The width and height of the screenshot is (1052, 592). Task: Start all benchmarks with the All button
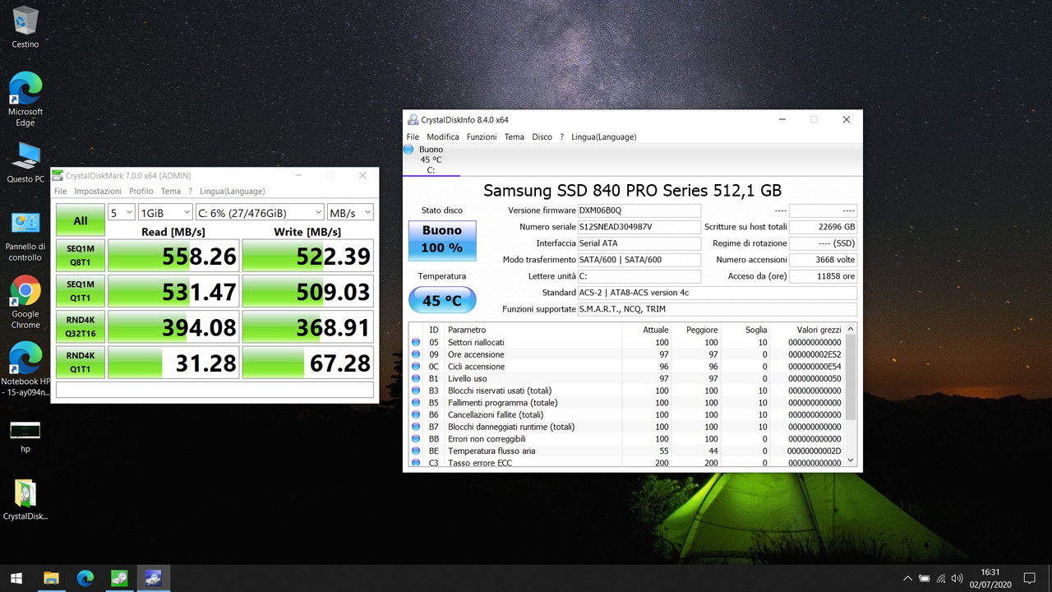(x=80, y=220)
